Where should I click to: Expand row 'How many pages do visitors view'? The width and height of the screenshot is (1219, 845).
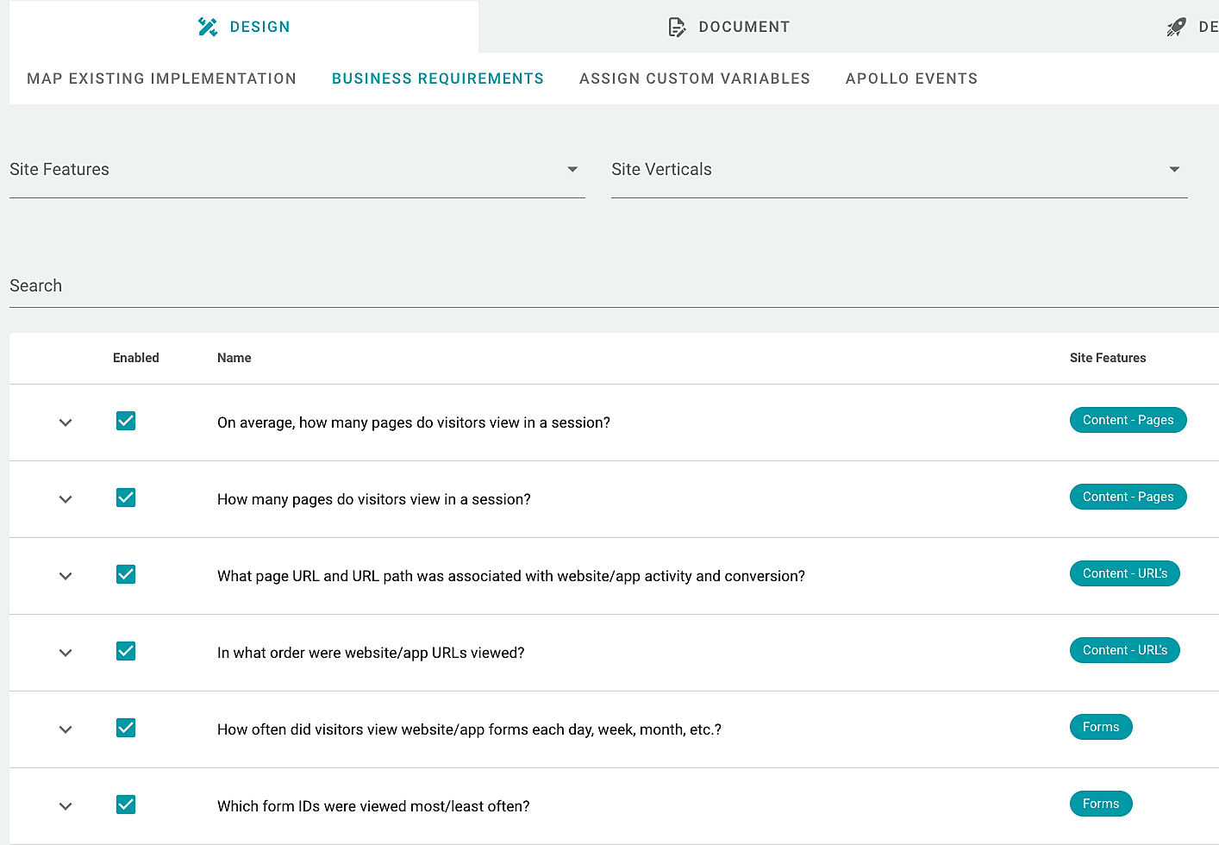coord(66,499)
